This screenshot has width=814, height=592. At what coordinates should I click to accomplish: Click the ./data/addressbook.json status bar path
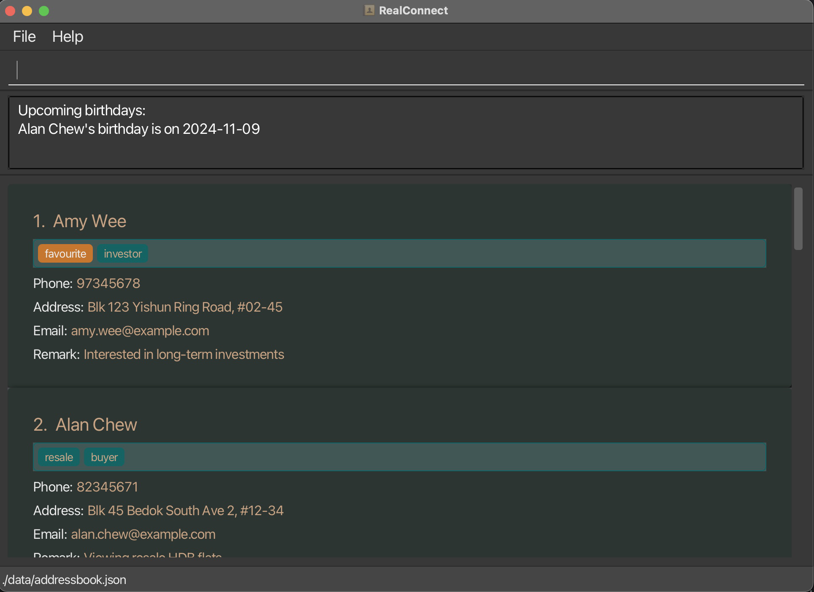click(x=65, y=580)
